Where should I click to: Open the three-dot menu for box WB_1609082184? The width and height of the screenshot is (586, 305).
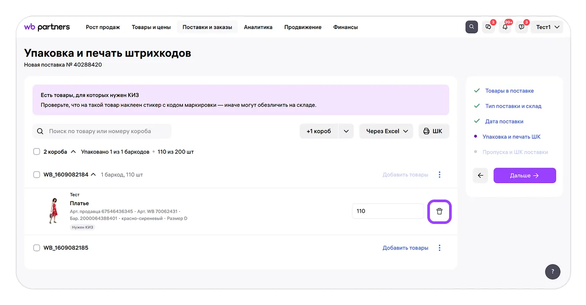click(439, 175)
